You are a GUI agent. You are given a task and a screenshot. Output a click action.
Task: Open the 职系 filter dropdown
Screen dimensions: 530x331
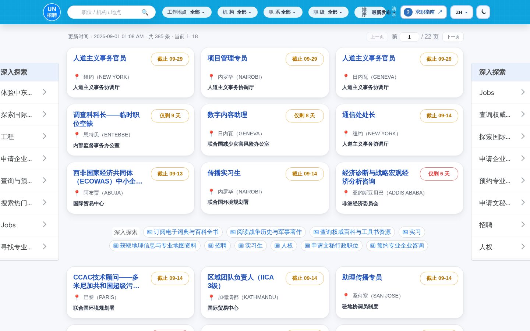pyautogui.click(x=283, y=12)
